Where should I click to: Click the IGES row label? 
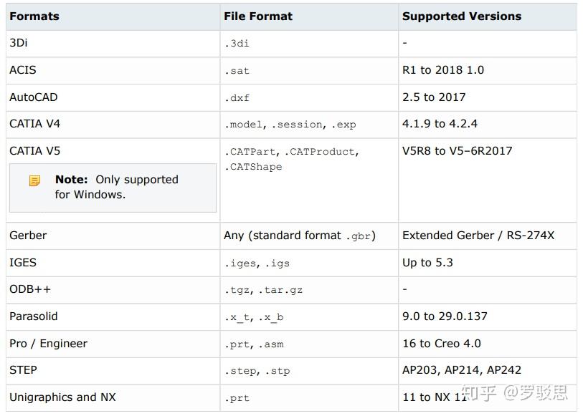(x=23, y=263)
